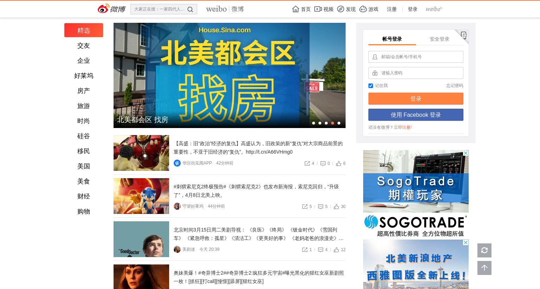The image size is (540, 289).
Task: Click the back-to-top arrow icon
Action: (484, 268)
